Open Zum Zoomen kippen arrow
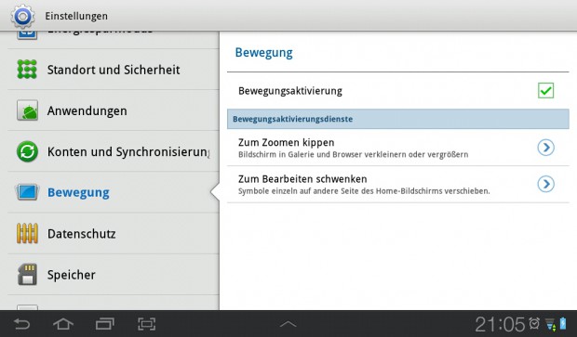 (x=545, y=148)
